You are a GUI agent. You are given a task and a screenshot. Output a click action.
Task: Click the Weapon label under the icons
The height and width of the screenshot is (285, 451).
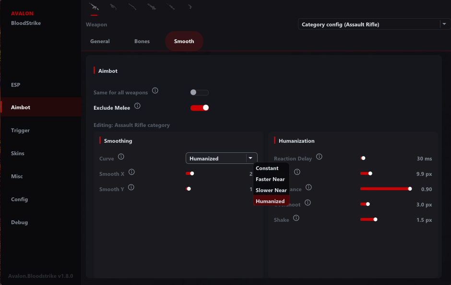96,24
